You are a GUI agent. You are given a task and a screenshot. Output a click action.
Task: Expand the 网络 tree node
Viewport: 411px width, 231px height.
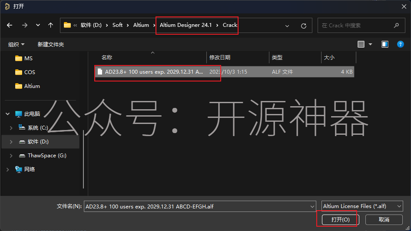[x=7, y=169]
